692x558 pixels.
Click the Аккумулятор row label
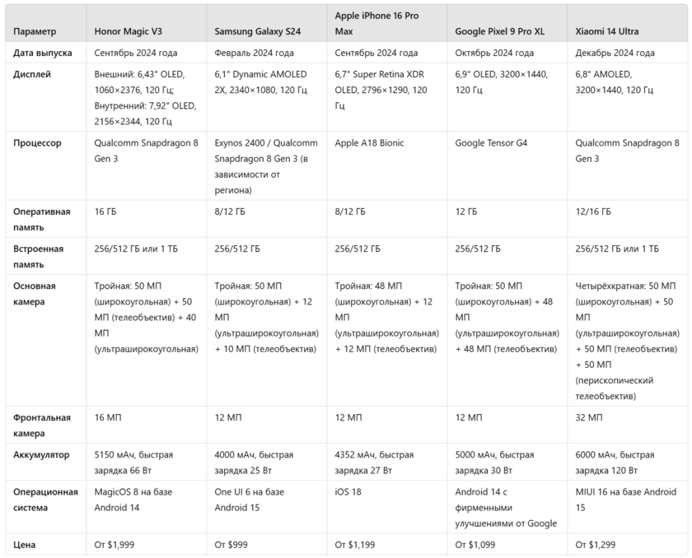[41, 454]
